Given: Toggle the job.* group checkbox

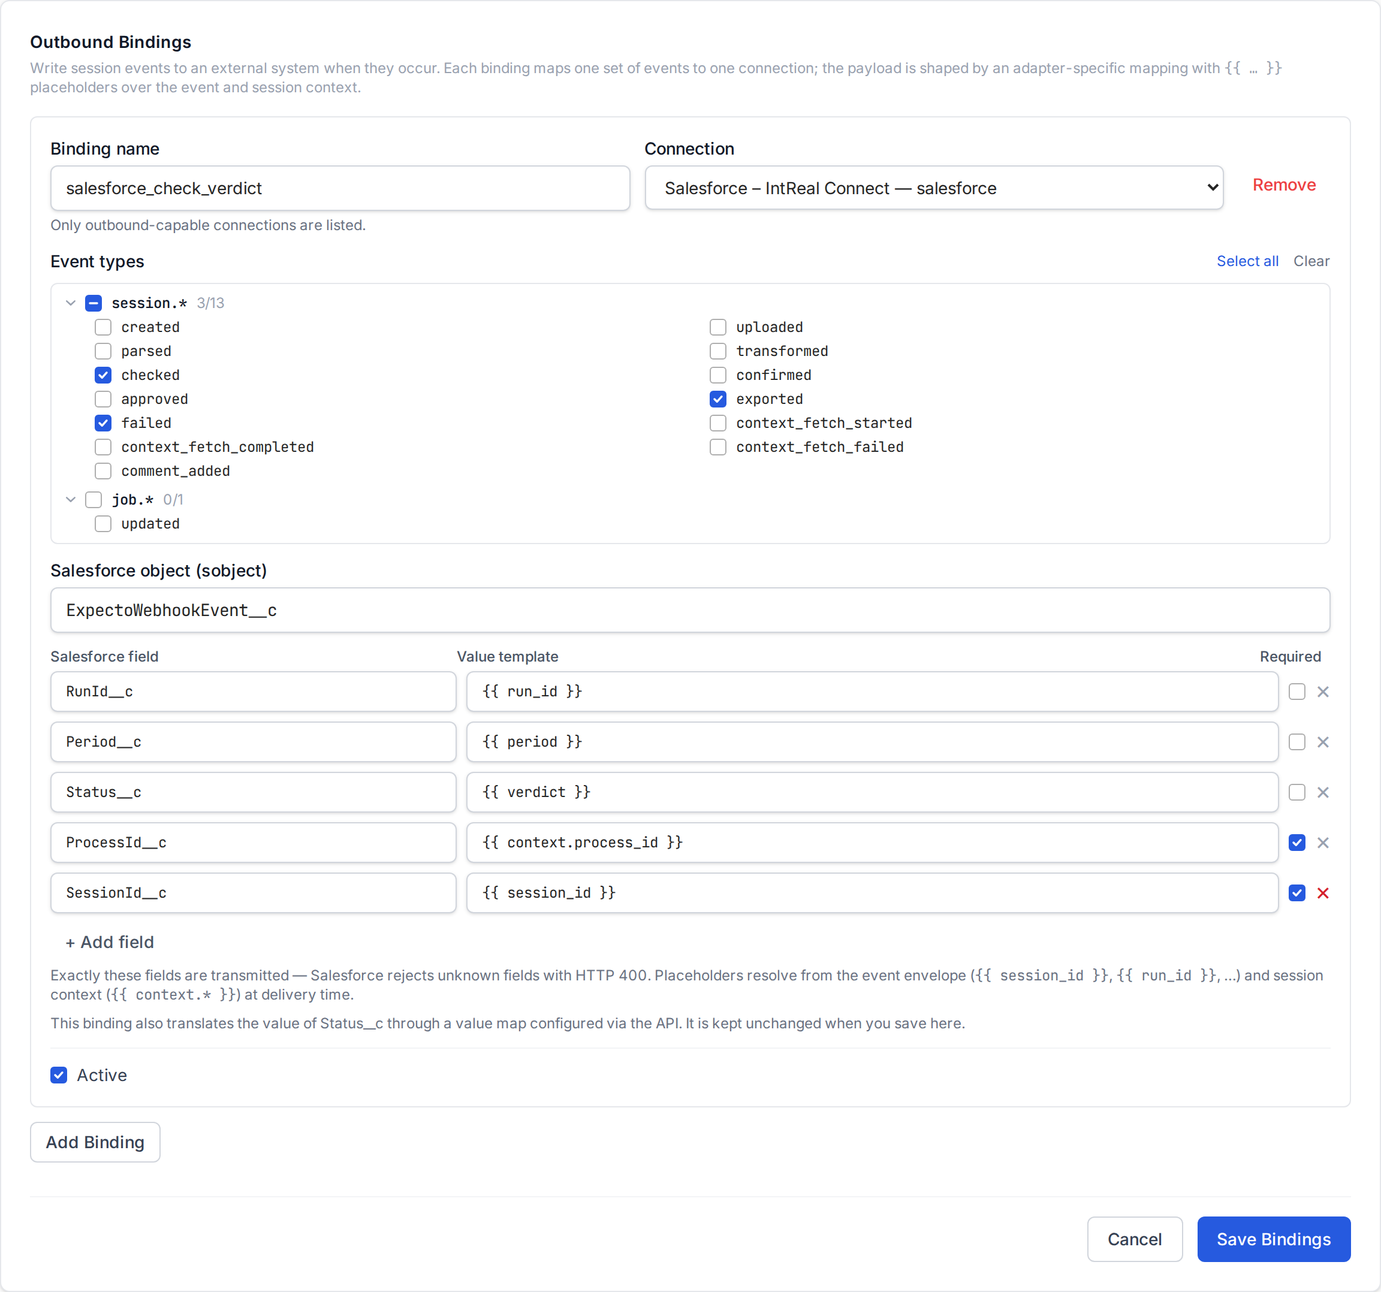Looking at the screenshot, I should pos(94,499).
